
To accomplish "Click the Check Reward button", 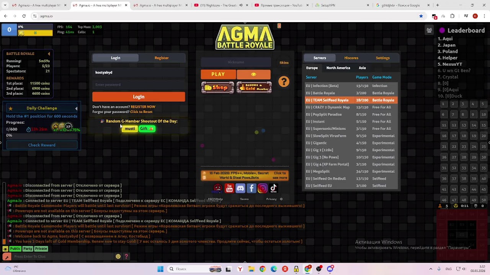I will point(42,145).
